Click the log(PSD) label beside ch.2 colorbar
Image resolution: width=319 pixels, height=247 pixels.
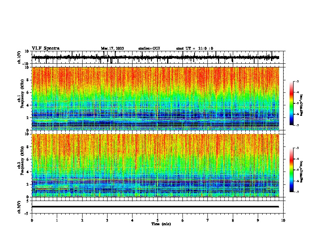302,172
